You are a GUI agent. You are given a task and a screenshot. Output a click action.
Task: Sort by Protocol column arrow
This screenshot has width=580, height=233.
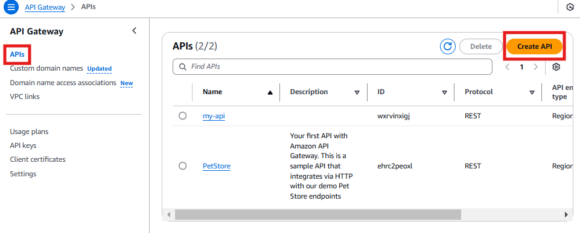(x=532, y=92)
